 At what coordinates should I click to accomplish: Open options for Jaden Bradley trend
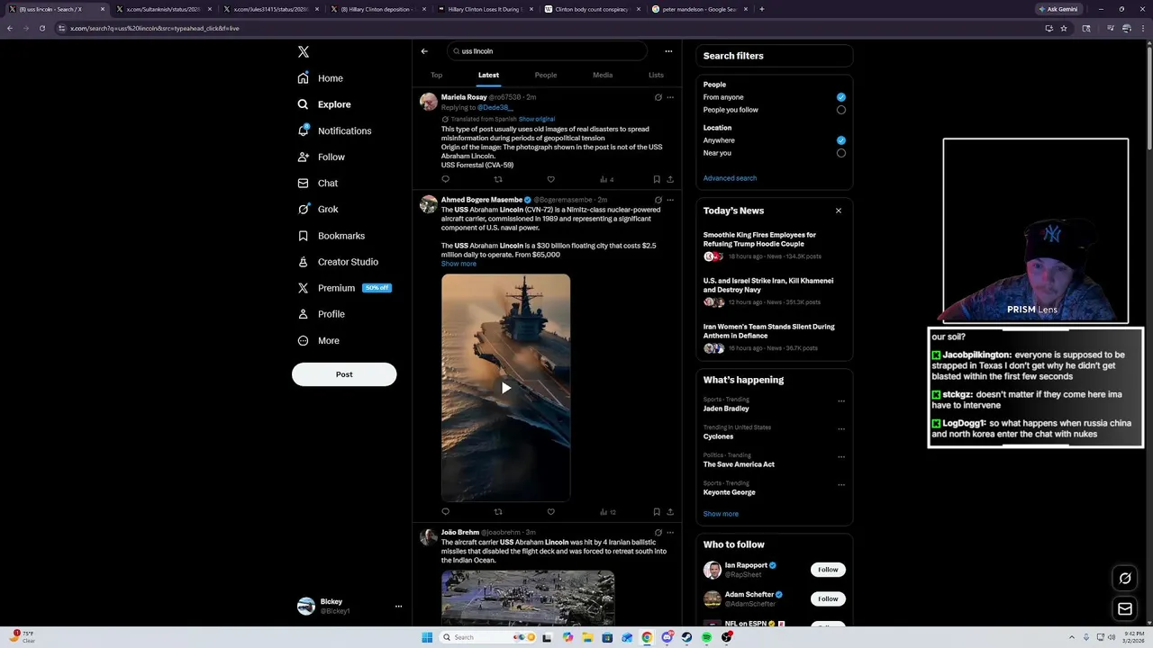click(841, 401)
